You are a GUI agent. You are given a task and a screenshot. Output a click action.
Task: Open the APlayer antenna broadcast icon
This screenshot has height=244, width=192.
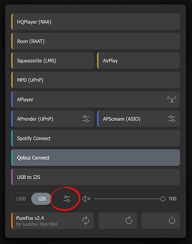(172, 100)
